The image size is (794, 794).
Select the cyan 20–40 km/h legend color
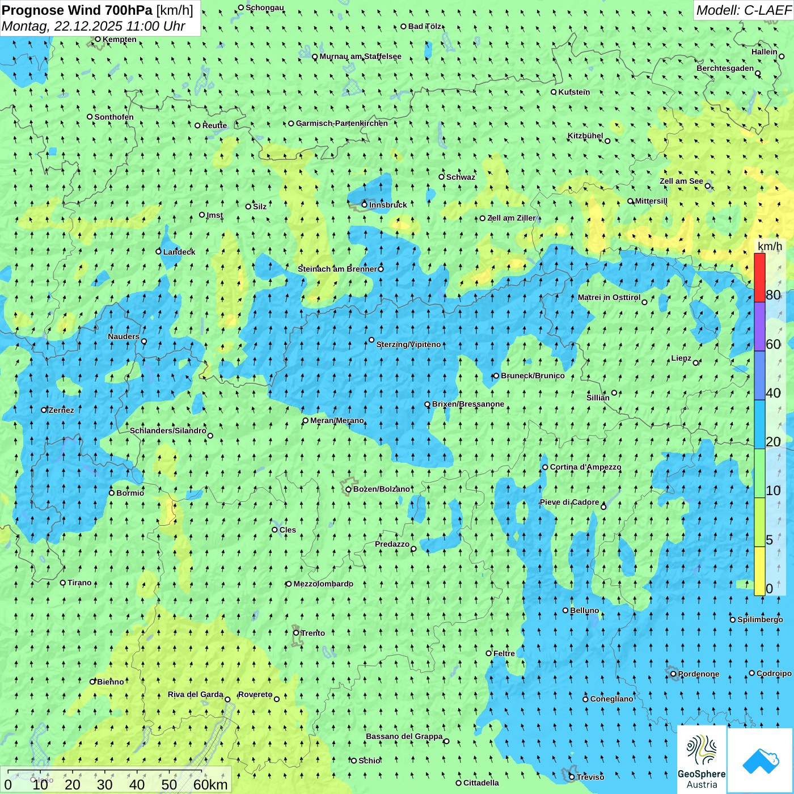pyautogui.click(x=759, y=425)
